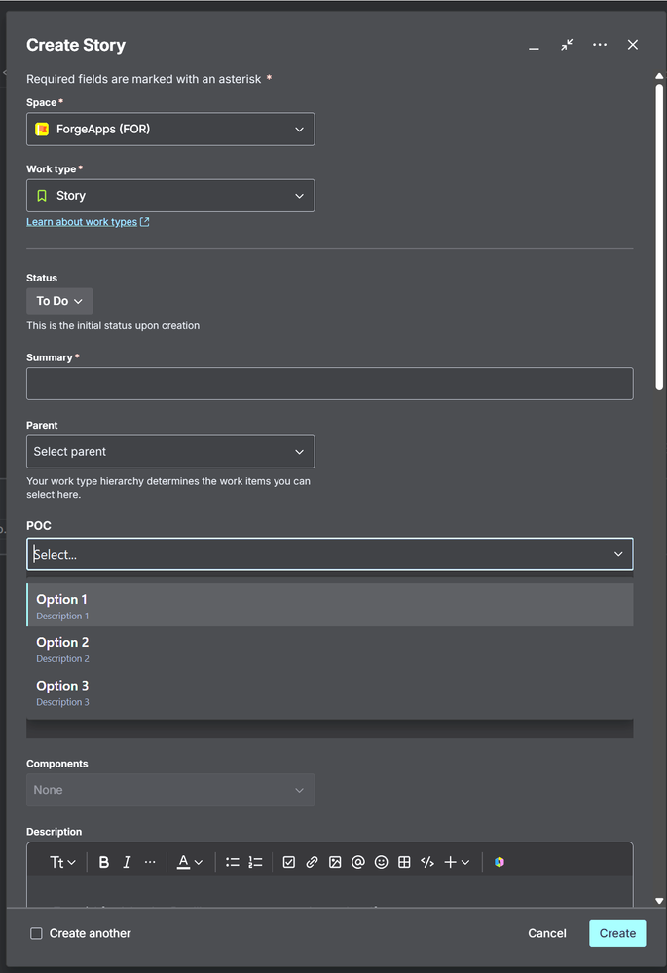Toggle bold formatting in description toolbar
Screen dimensions: 667x973
103,862
